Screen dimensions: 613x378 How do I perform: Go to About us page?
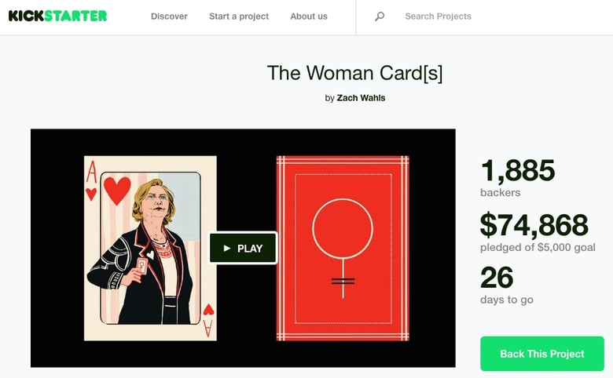[x=309, y=16]
